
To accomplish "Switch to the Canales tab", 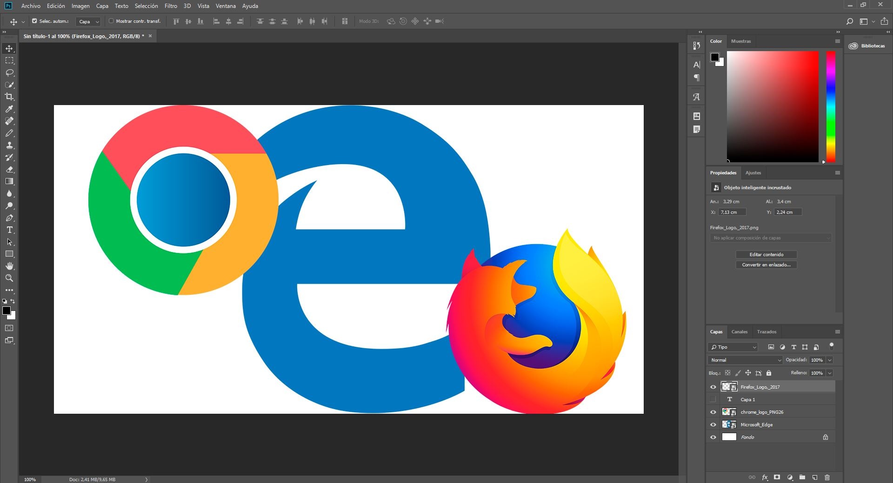I will click(x=739, y=332).
